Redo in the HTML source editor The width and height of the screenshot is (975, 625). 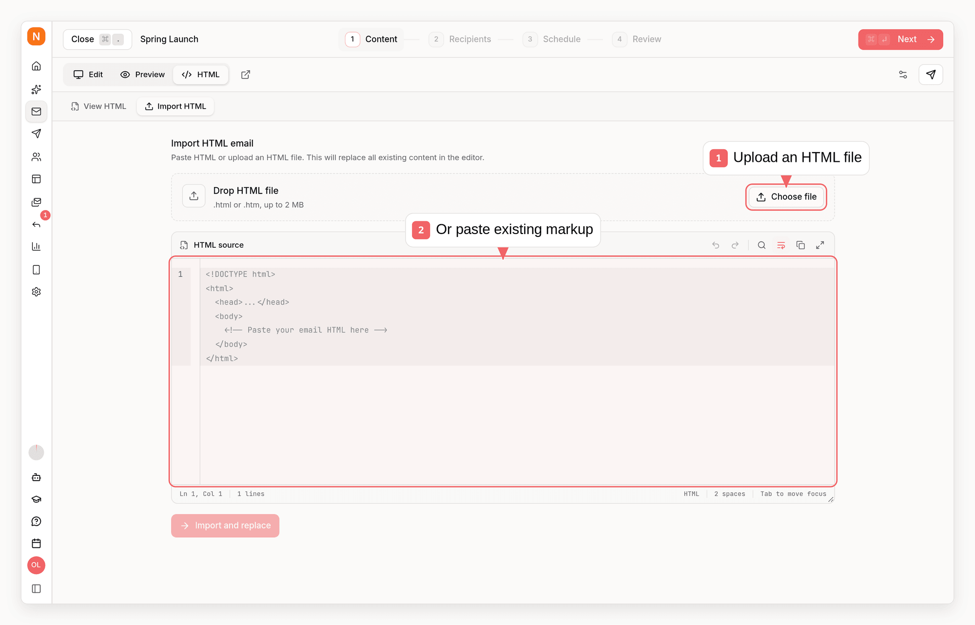pos(735,245)
